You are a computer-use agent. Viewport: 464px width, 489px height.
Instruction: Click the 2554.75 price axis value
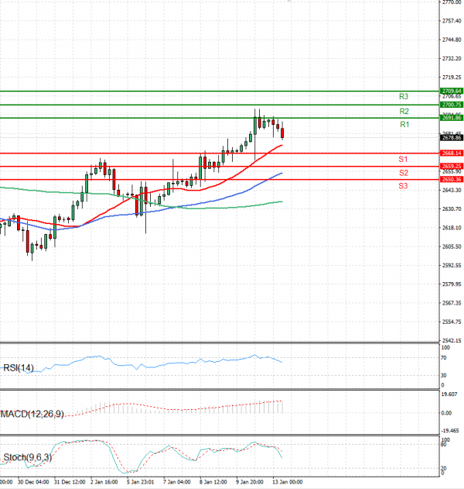coord(452,322)
